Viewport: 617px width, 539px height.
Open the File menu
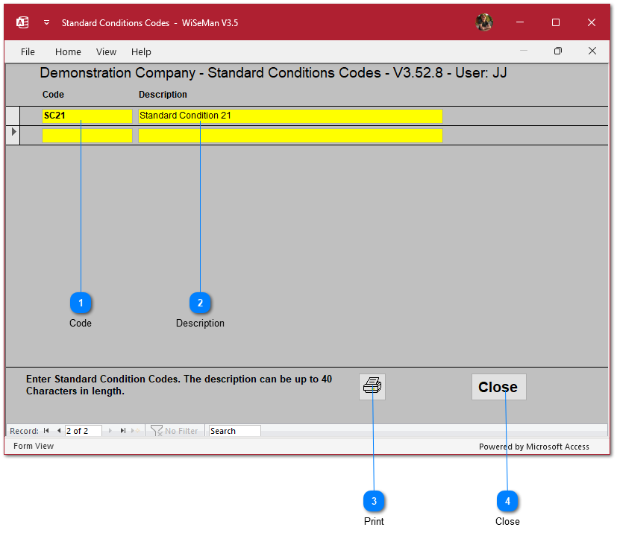pyautogui.click(x=28, y=51)
